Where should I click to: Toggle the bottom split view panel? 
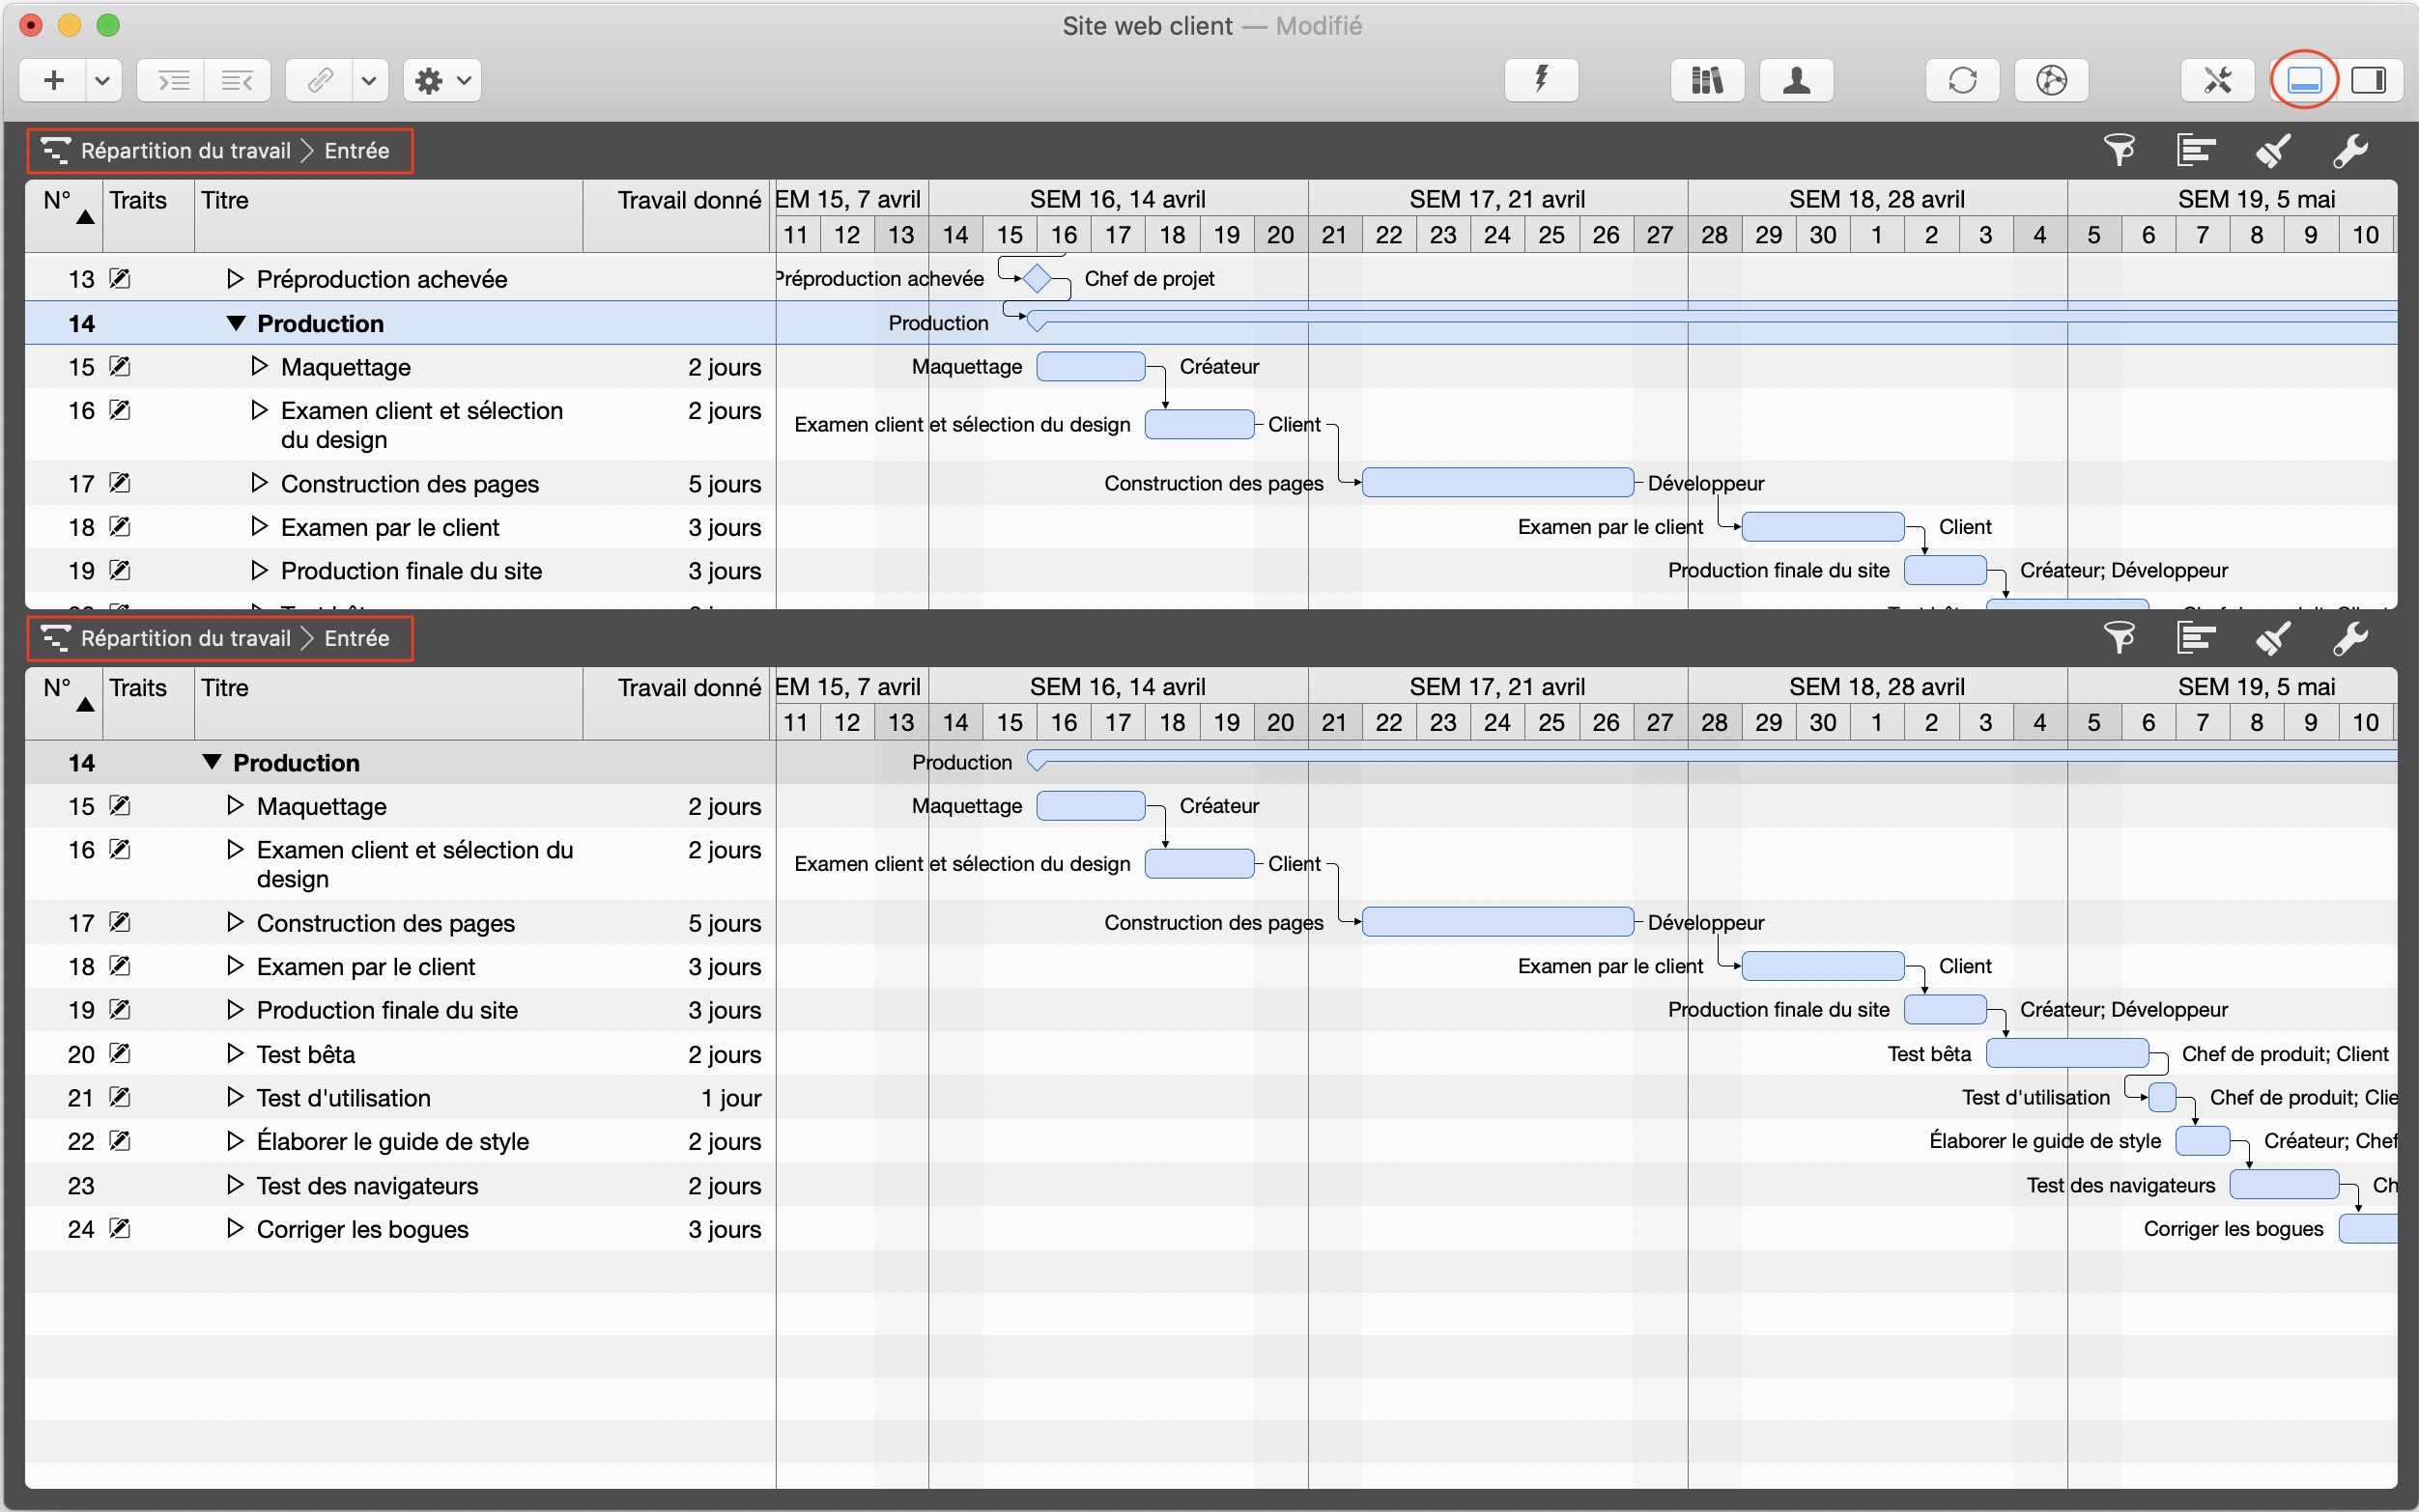click(x=2304, y=80)
